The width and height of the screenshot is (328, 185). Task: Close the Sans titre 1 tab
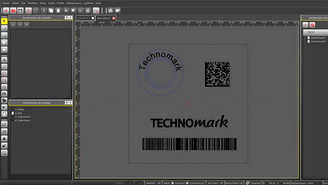pos(93,18)
